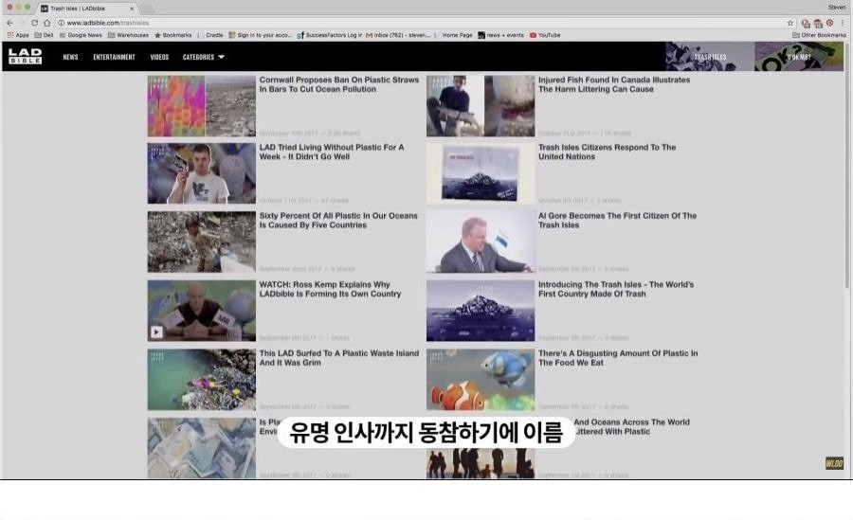Open the Chrome three-dot menu
This screenshot has width=853, height=520.
click(x=843, y=23)
